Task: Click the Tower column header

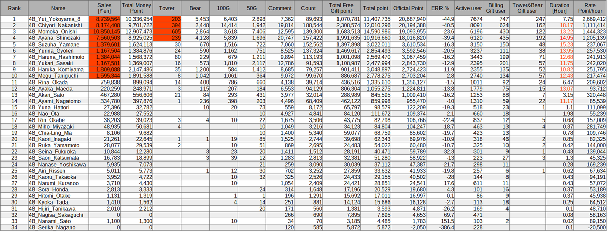Action: point(167,9)
